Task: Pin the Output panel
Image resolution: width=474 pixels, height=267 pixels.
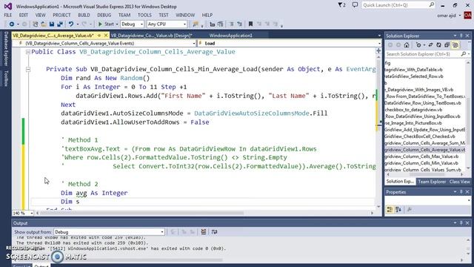Action: 461,222
